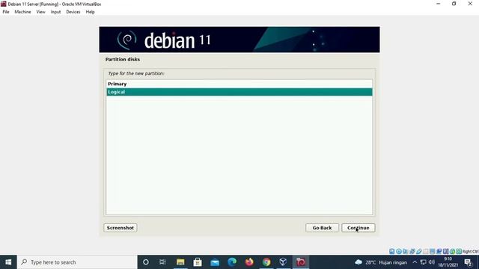The width and height of the screenshot is (479, 269).
Task: Open Microsoft Store from the taskbar
Action: pos(198,262)
